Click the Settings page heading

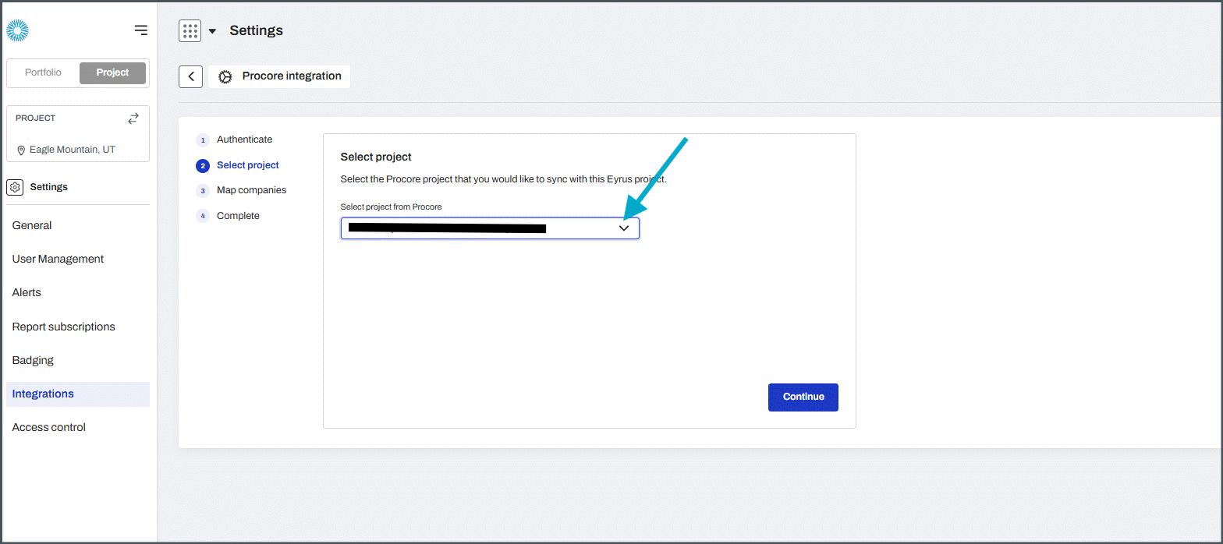point(256,30)
